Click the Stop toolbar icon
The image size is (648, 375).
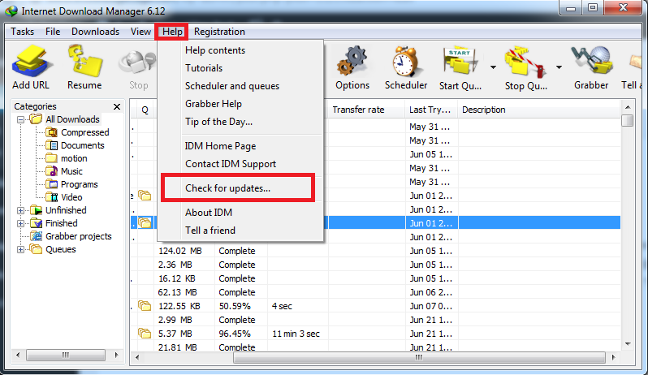(x=137, y=62)
